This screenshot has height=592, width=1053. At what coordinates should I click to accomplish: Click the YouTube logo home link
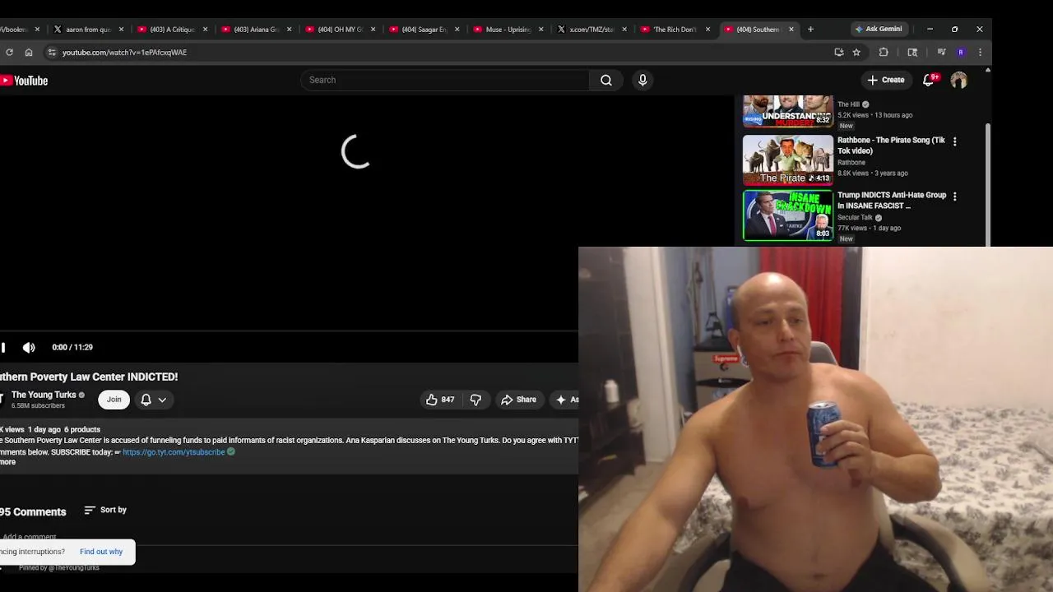pos(24,81)
